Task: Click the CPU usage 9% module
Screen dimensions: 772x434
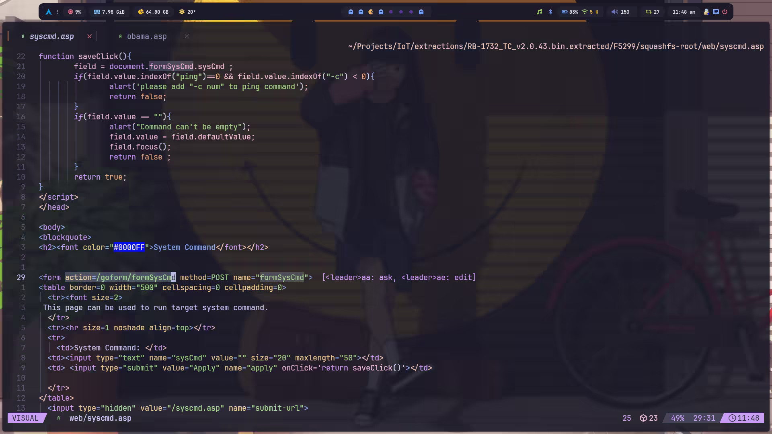Action: click(x=74, y=12)
